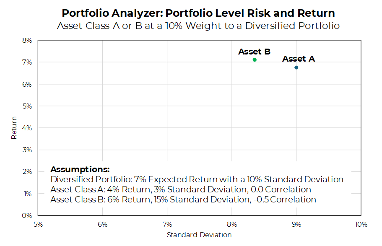Click the Asset Class B assumption line

pos(183,200)
